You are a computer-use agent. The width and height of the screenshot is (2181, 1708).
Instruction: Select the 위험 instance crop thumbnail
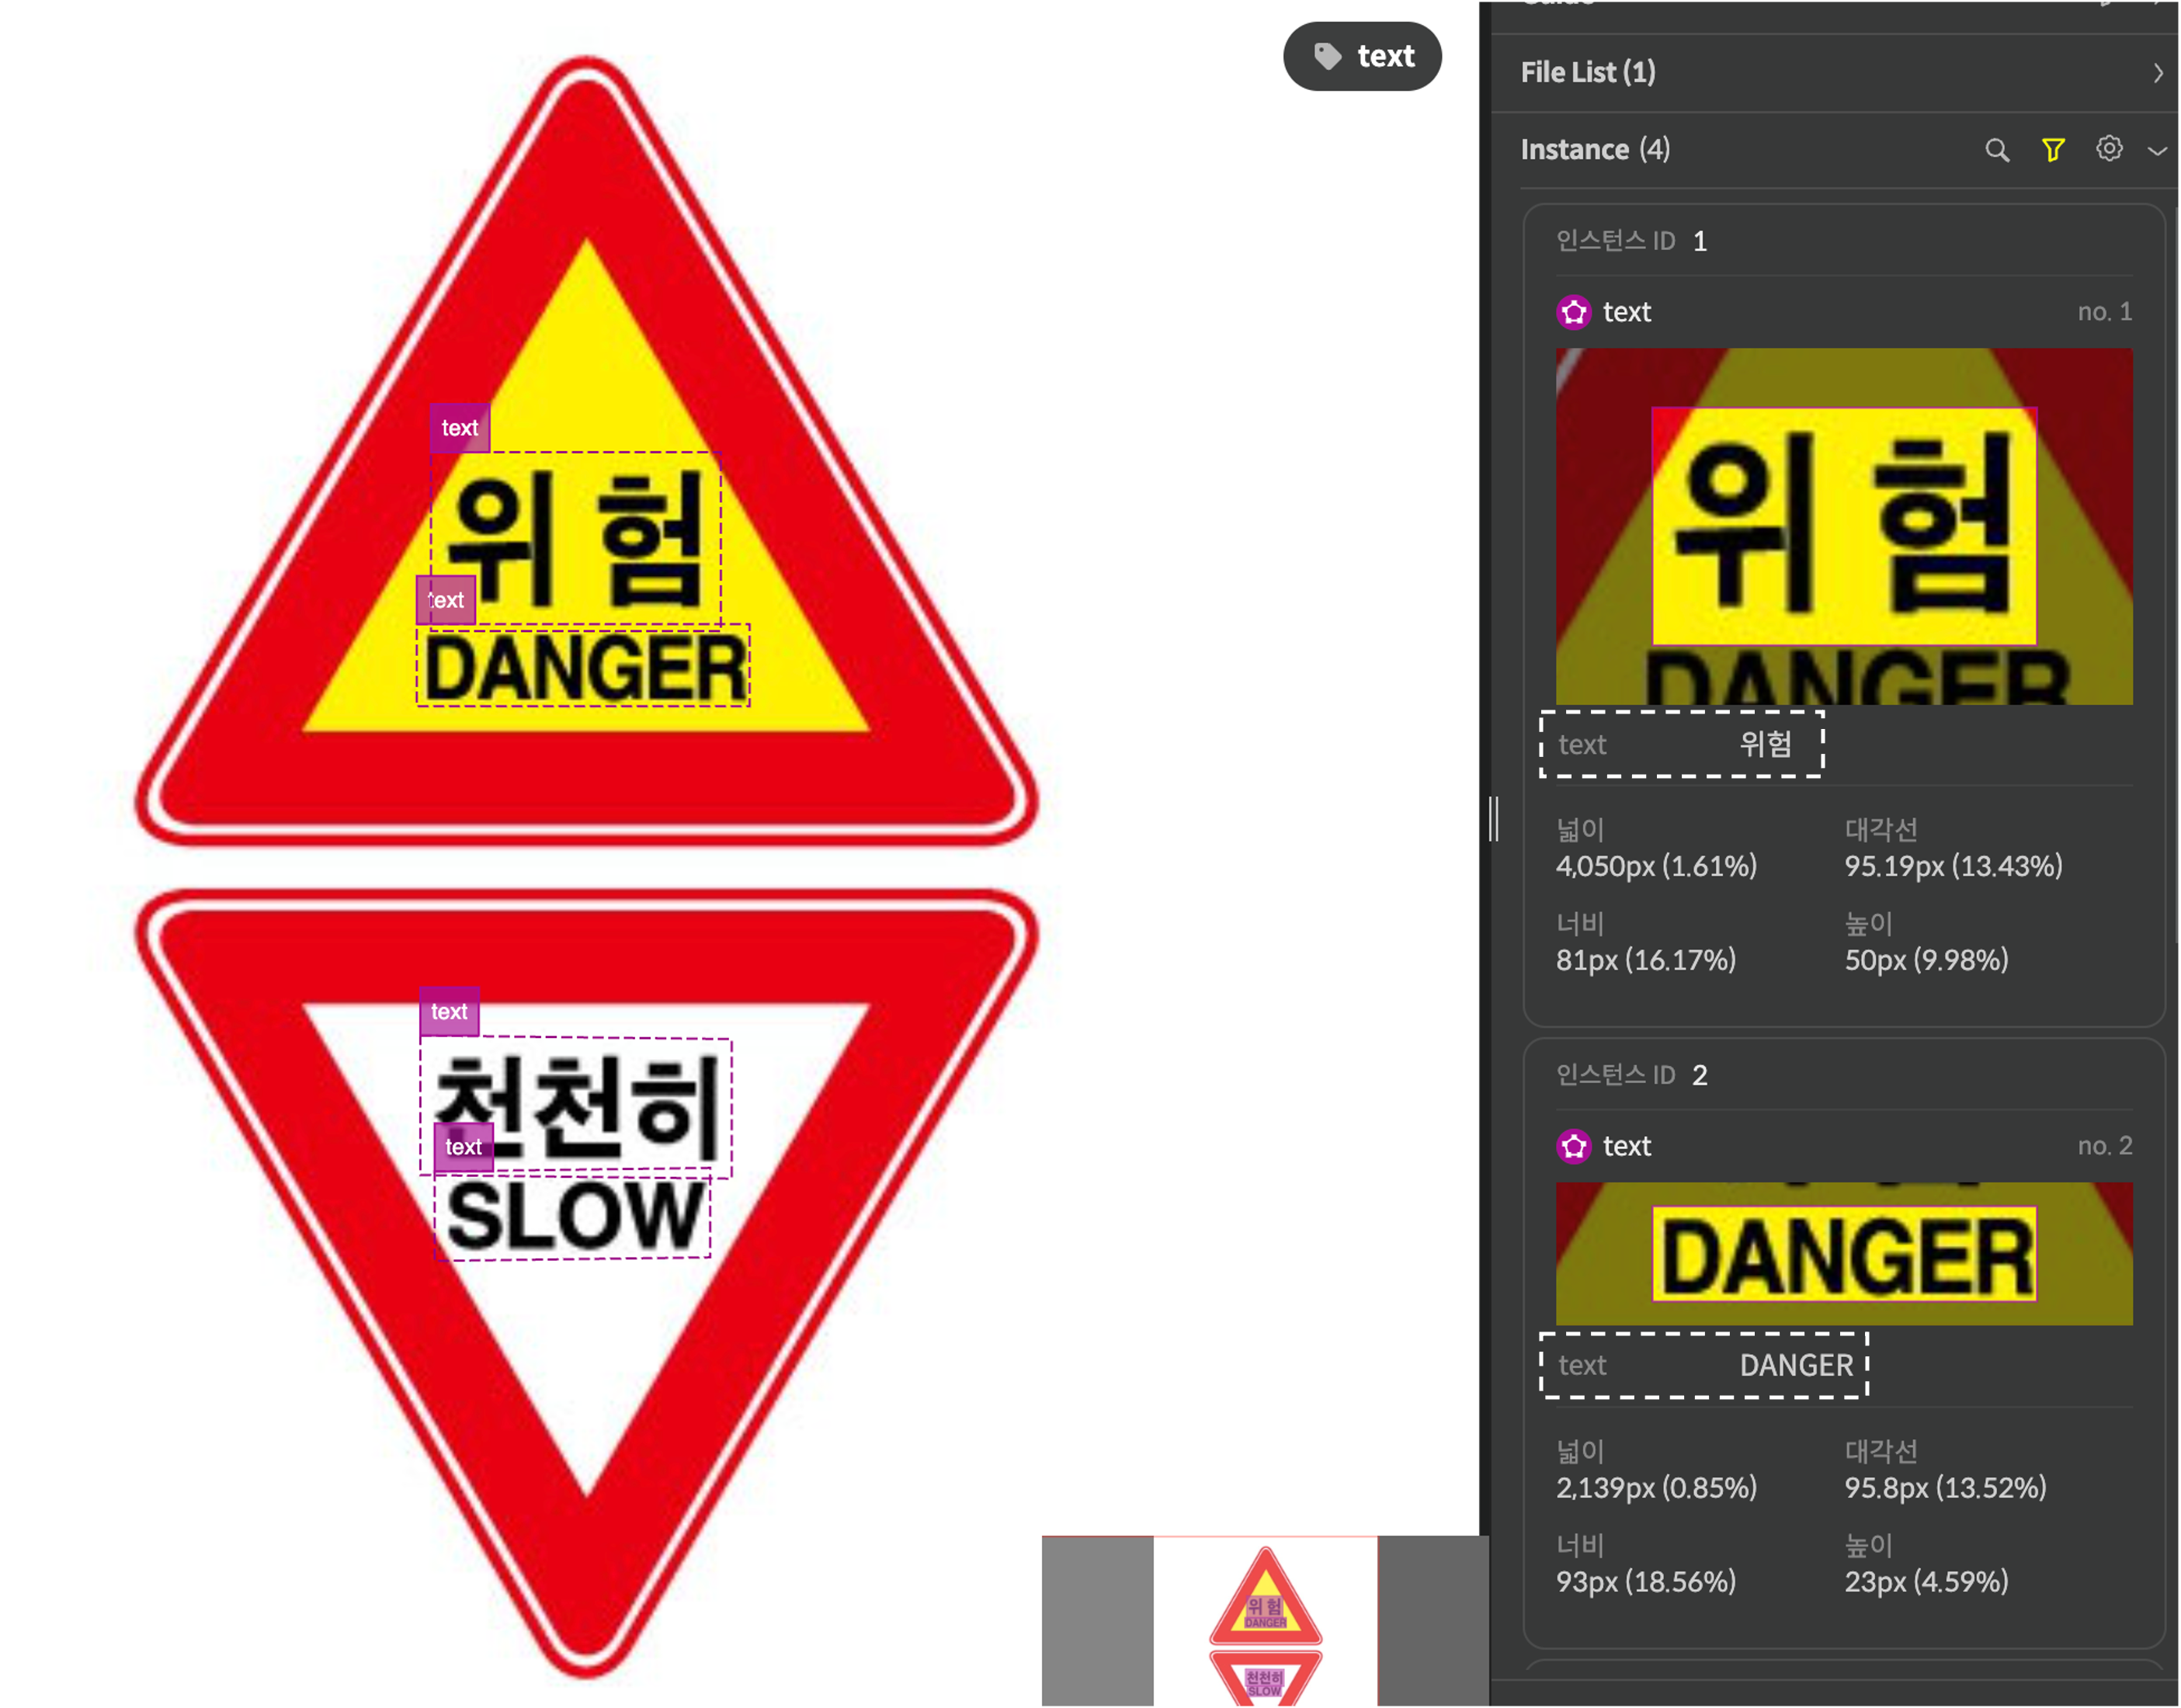[x=1843, y=526]
